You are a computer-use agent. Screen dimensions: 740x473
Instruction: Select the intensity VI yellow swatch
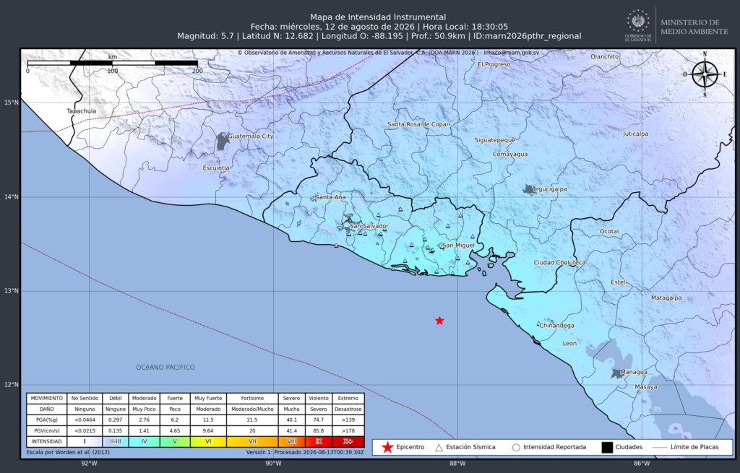(208, 442)
